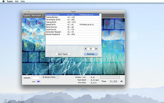The image size is (164, 103).
Task: Open the Typist application menu
Action: [x=10, y=1]
